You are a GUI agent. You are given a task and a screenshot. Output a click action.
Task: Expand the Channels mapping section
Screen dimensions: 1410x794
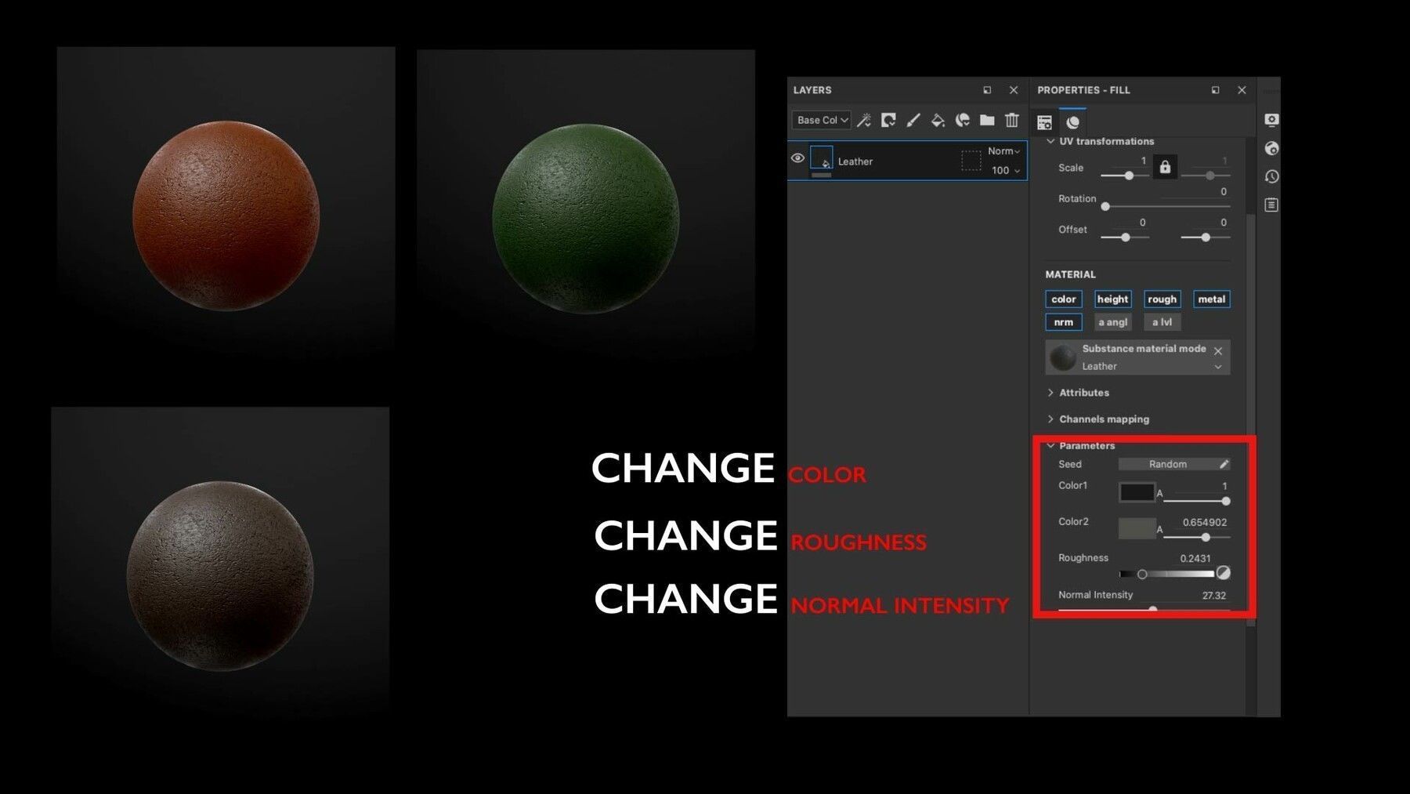coord(1050,419)
